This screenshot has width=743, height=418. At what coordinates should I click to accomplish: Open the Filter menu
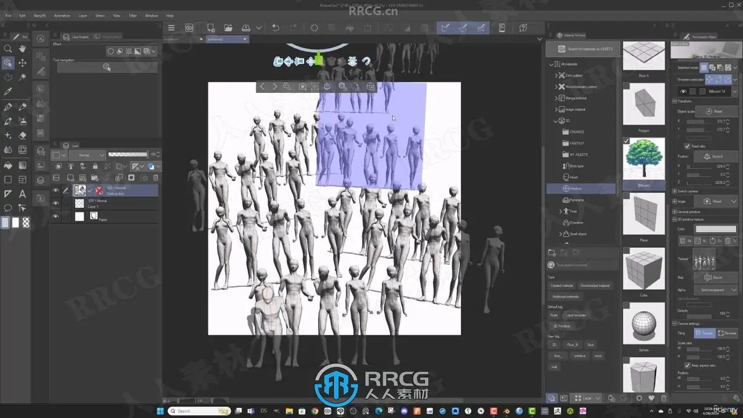[133, 16]
